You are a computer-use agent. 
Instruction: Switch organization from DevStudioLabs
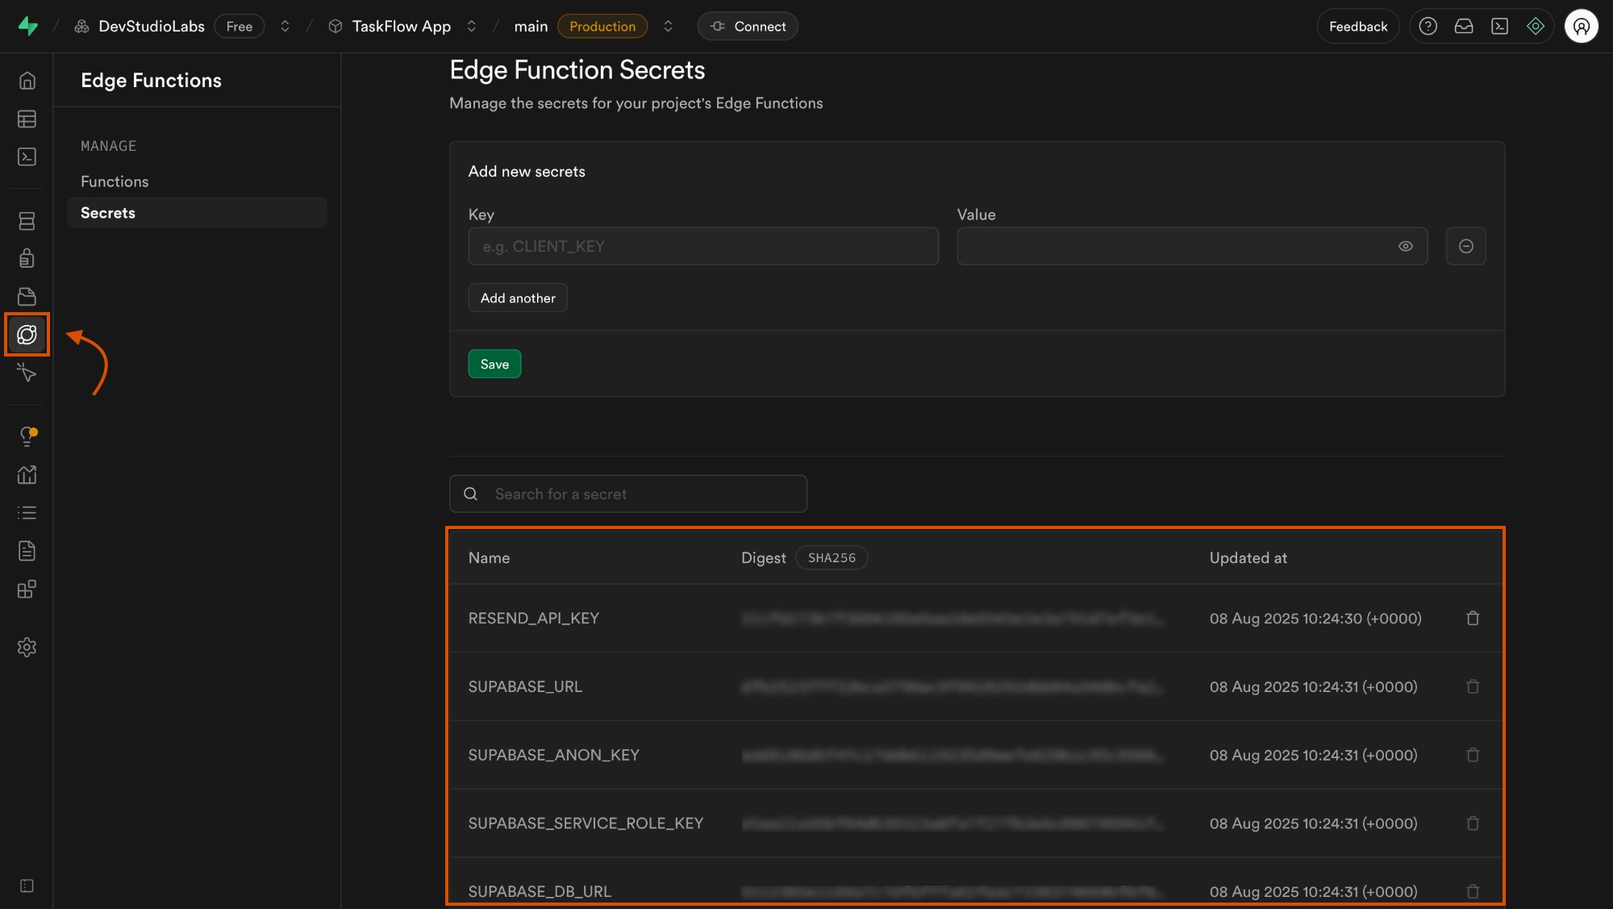286,26
